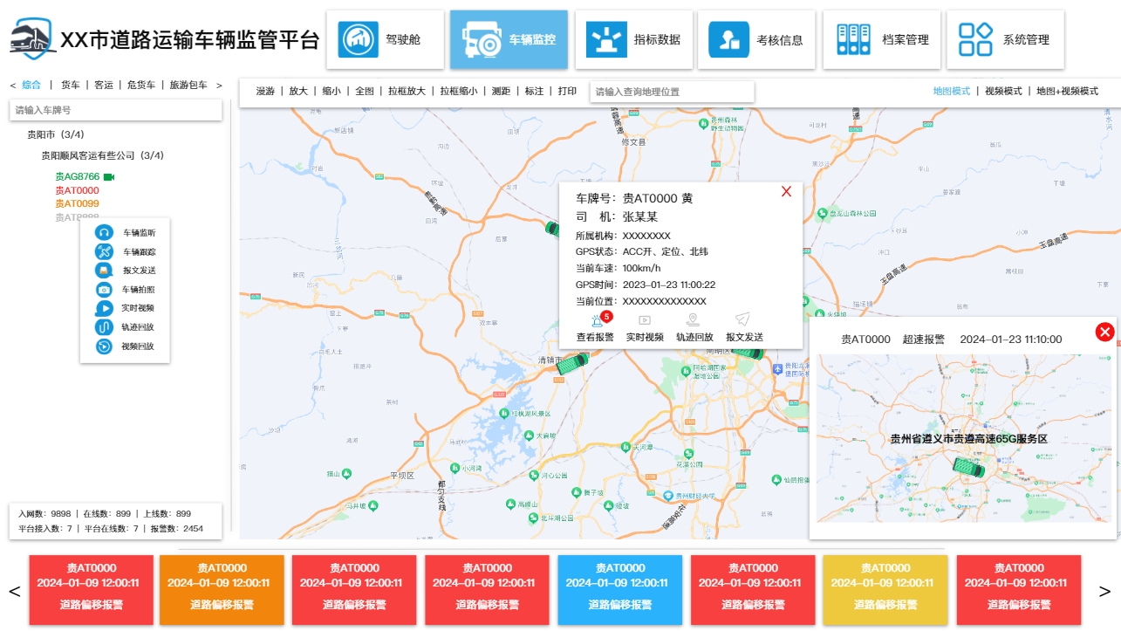The width and height of the screenshot is (1121, 631).
Task: Open the 驾驶舱 dashboard icon
Action: coord(358,39)
